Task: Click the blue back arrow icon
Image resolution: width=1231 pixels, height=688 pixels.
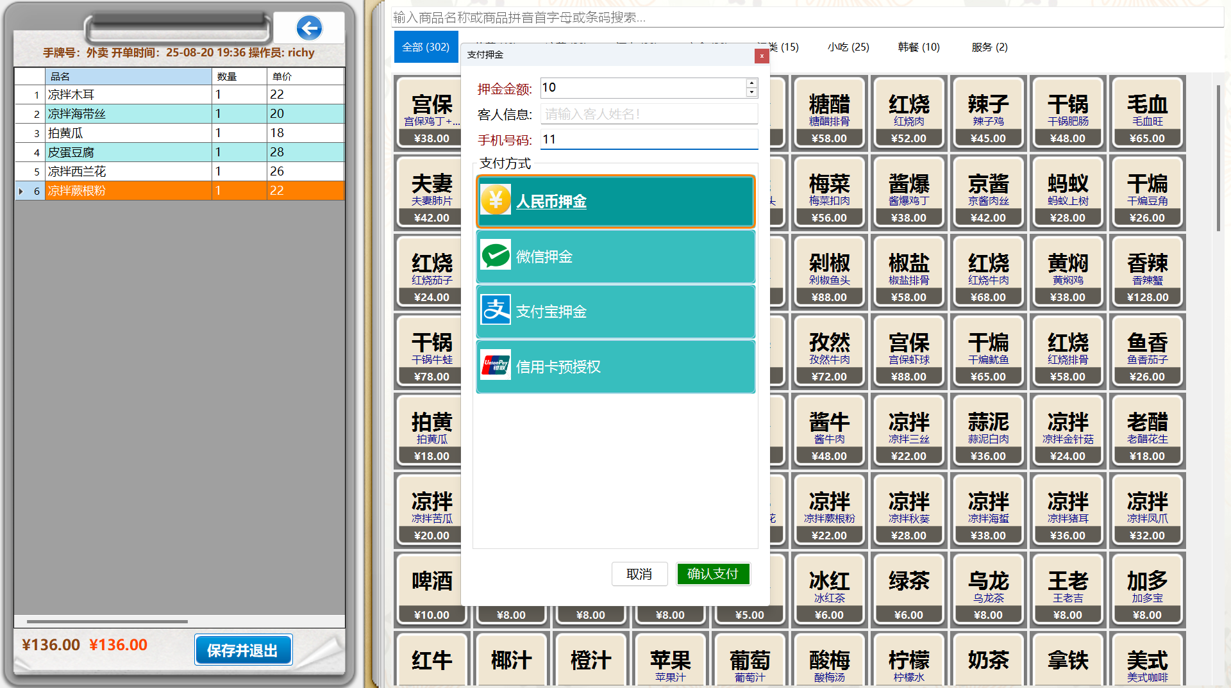Action: click(x=309, y=28)
